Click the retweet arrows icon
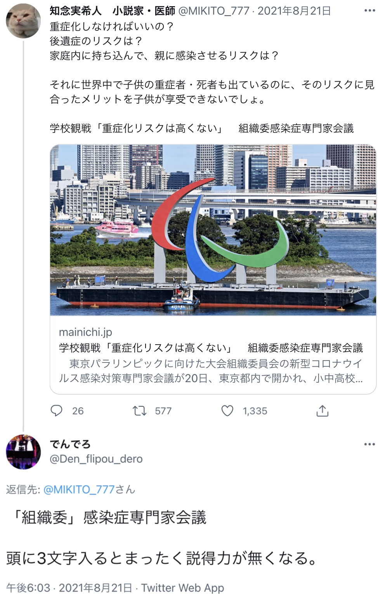The width and height of the screenshot is (378, 594). point(139,411)
